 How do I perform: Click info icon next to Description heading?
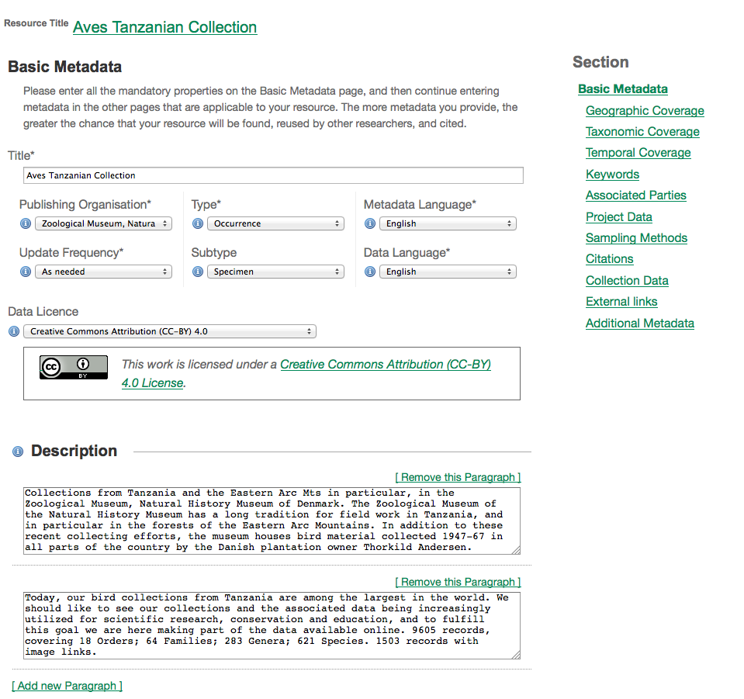tap(18, 452)
